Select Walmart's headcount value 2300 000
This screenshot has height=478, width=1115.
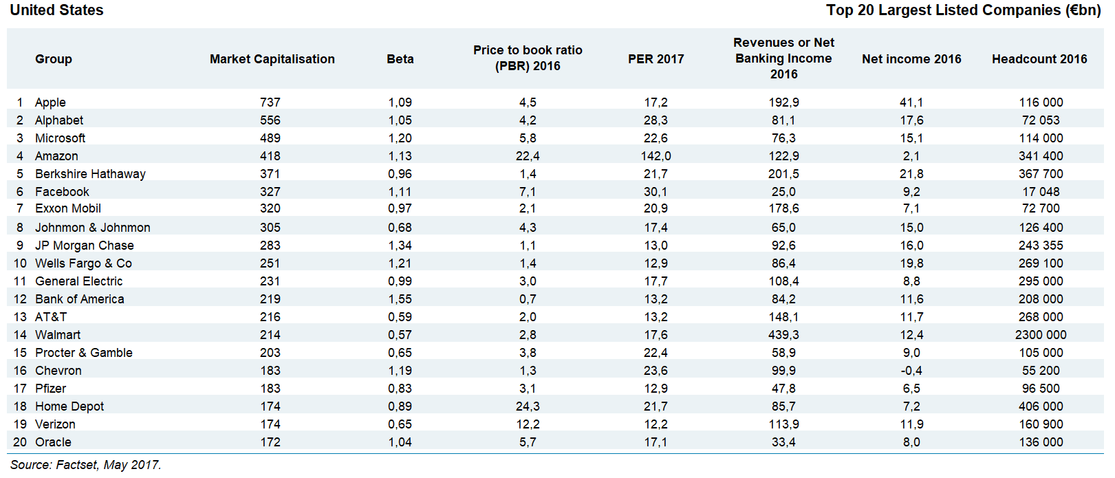pyautogui.click(x=1040, y=335)
